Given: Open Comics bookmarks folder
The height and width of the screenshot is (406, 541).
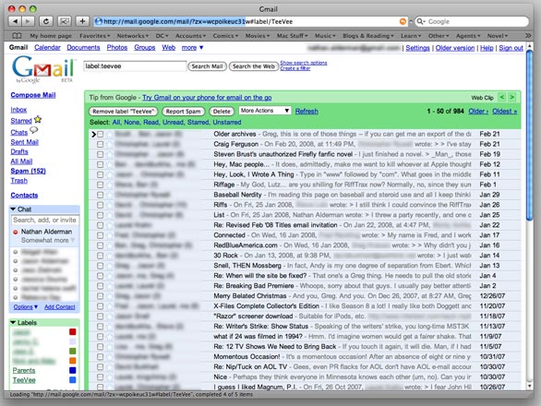Looking at the screenshot, I should (225, 36).
